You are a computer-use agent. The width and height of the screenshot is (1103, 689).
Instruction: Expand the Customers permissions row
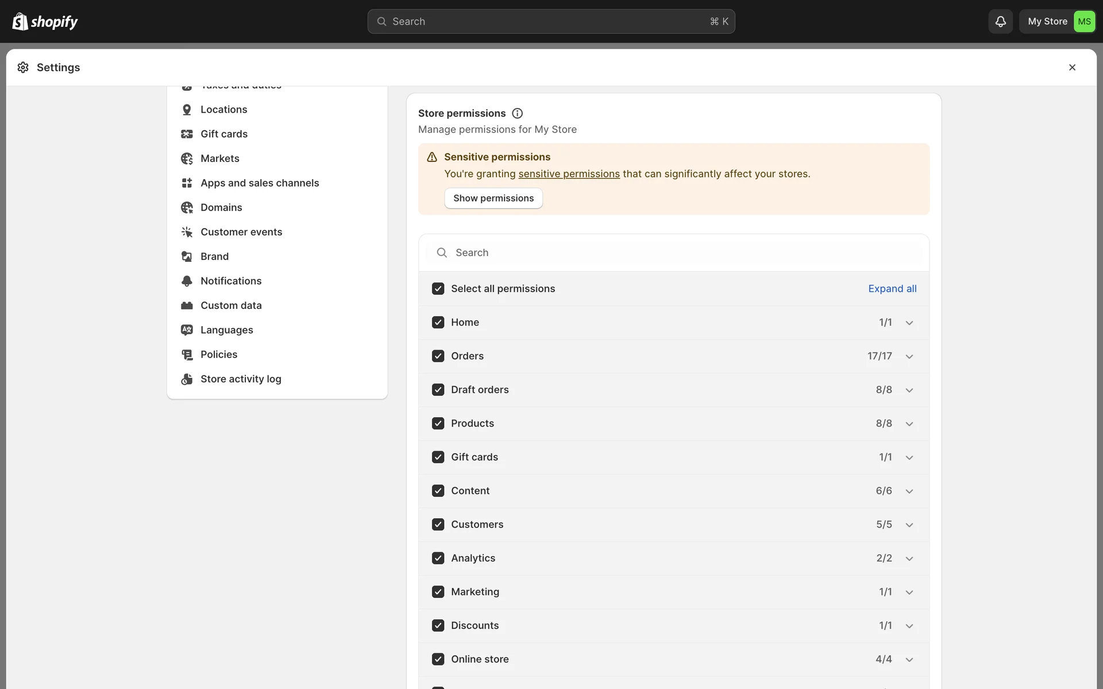909,525
